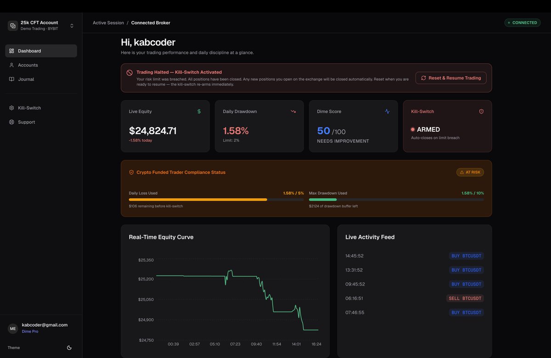551x358 pixels.
Task: Click the $25,350 y-axis label
Action: click(x=146, y=260)
